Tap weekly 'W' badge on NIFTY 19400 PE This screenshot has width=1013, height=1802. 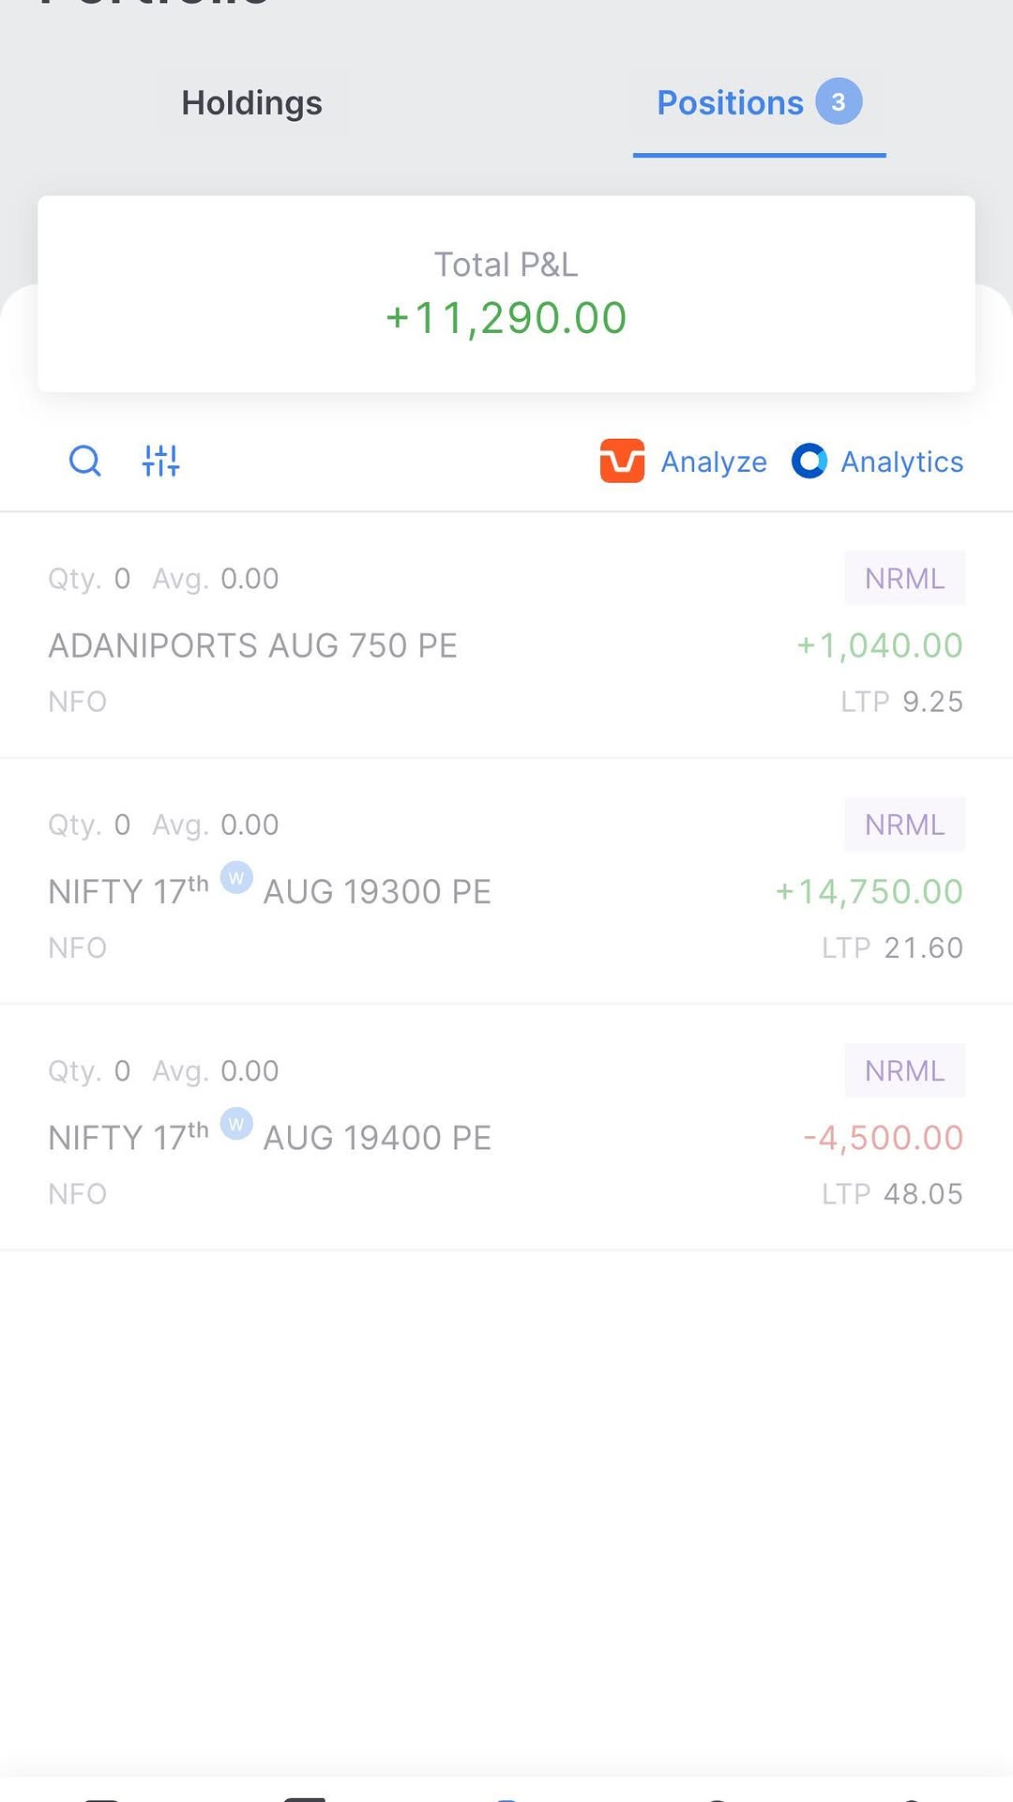(x=236, y=1123)
